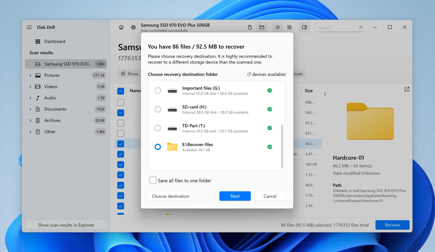Screen dimensions: 435x252
Task: Switch to file view icon
Action: coord(250,27)
